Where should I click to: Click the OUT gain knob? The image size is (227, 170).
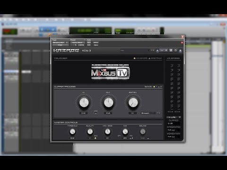[x=108, y=102]
